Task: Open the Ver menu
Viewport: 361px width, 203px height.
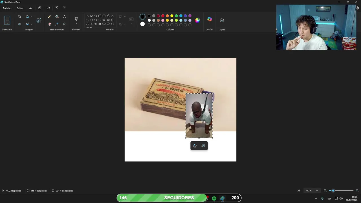Action: click(x=30, y=8)
